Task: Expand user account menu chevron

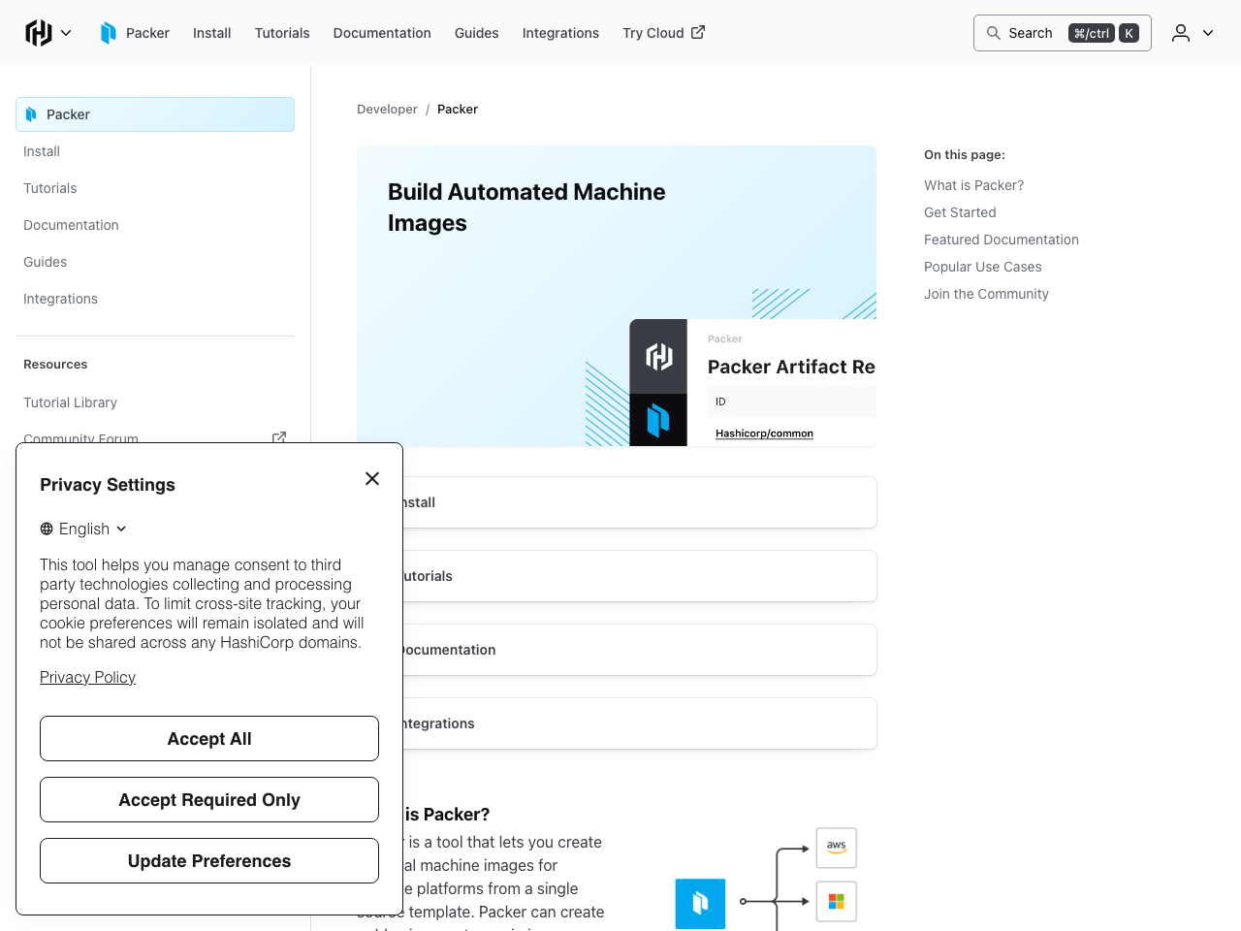Action: coord(1208,33)
